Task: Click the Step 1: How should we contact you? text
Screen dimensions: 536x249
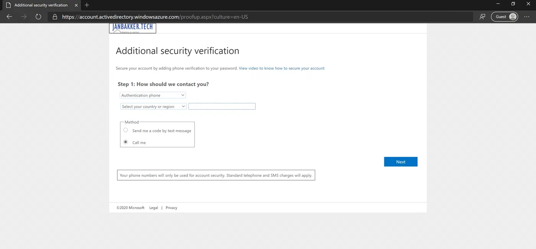Action: (163, 84)
